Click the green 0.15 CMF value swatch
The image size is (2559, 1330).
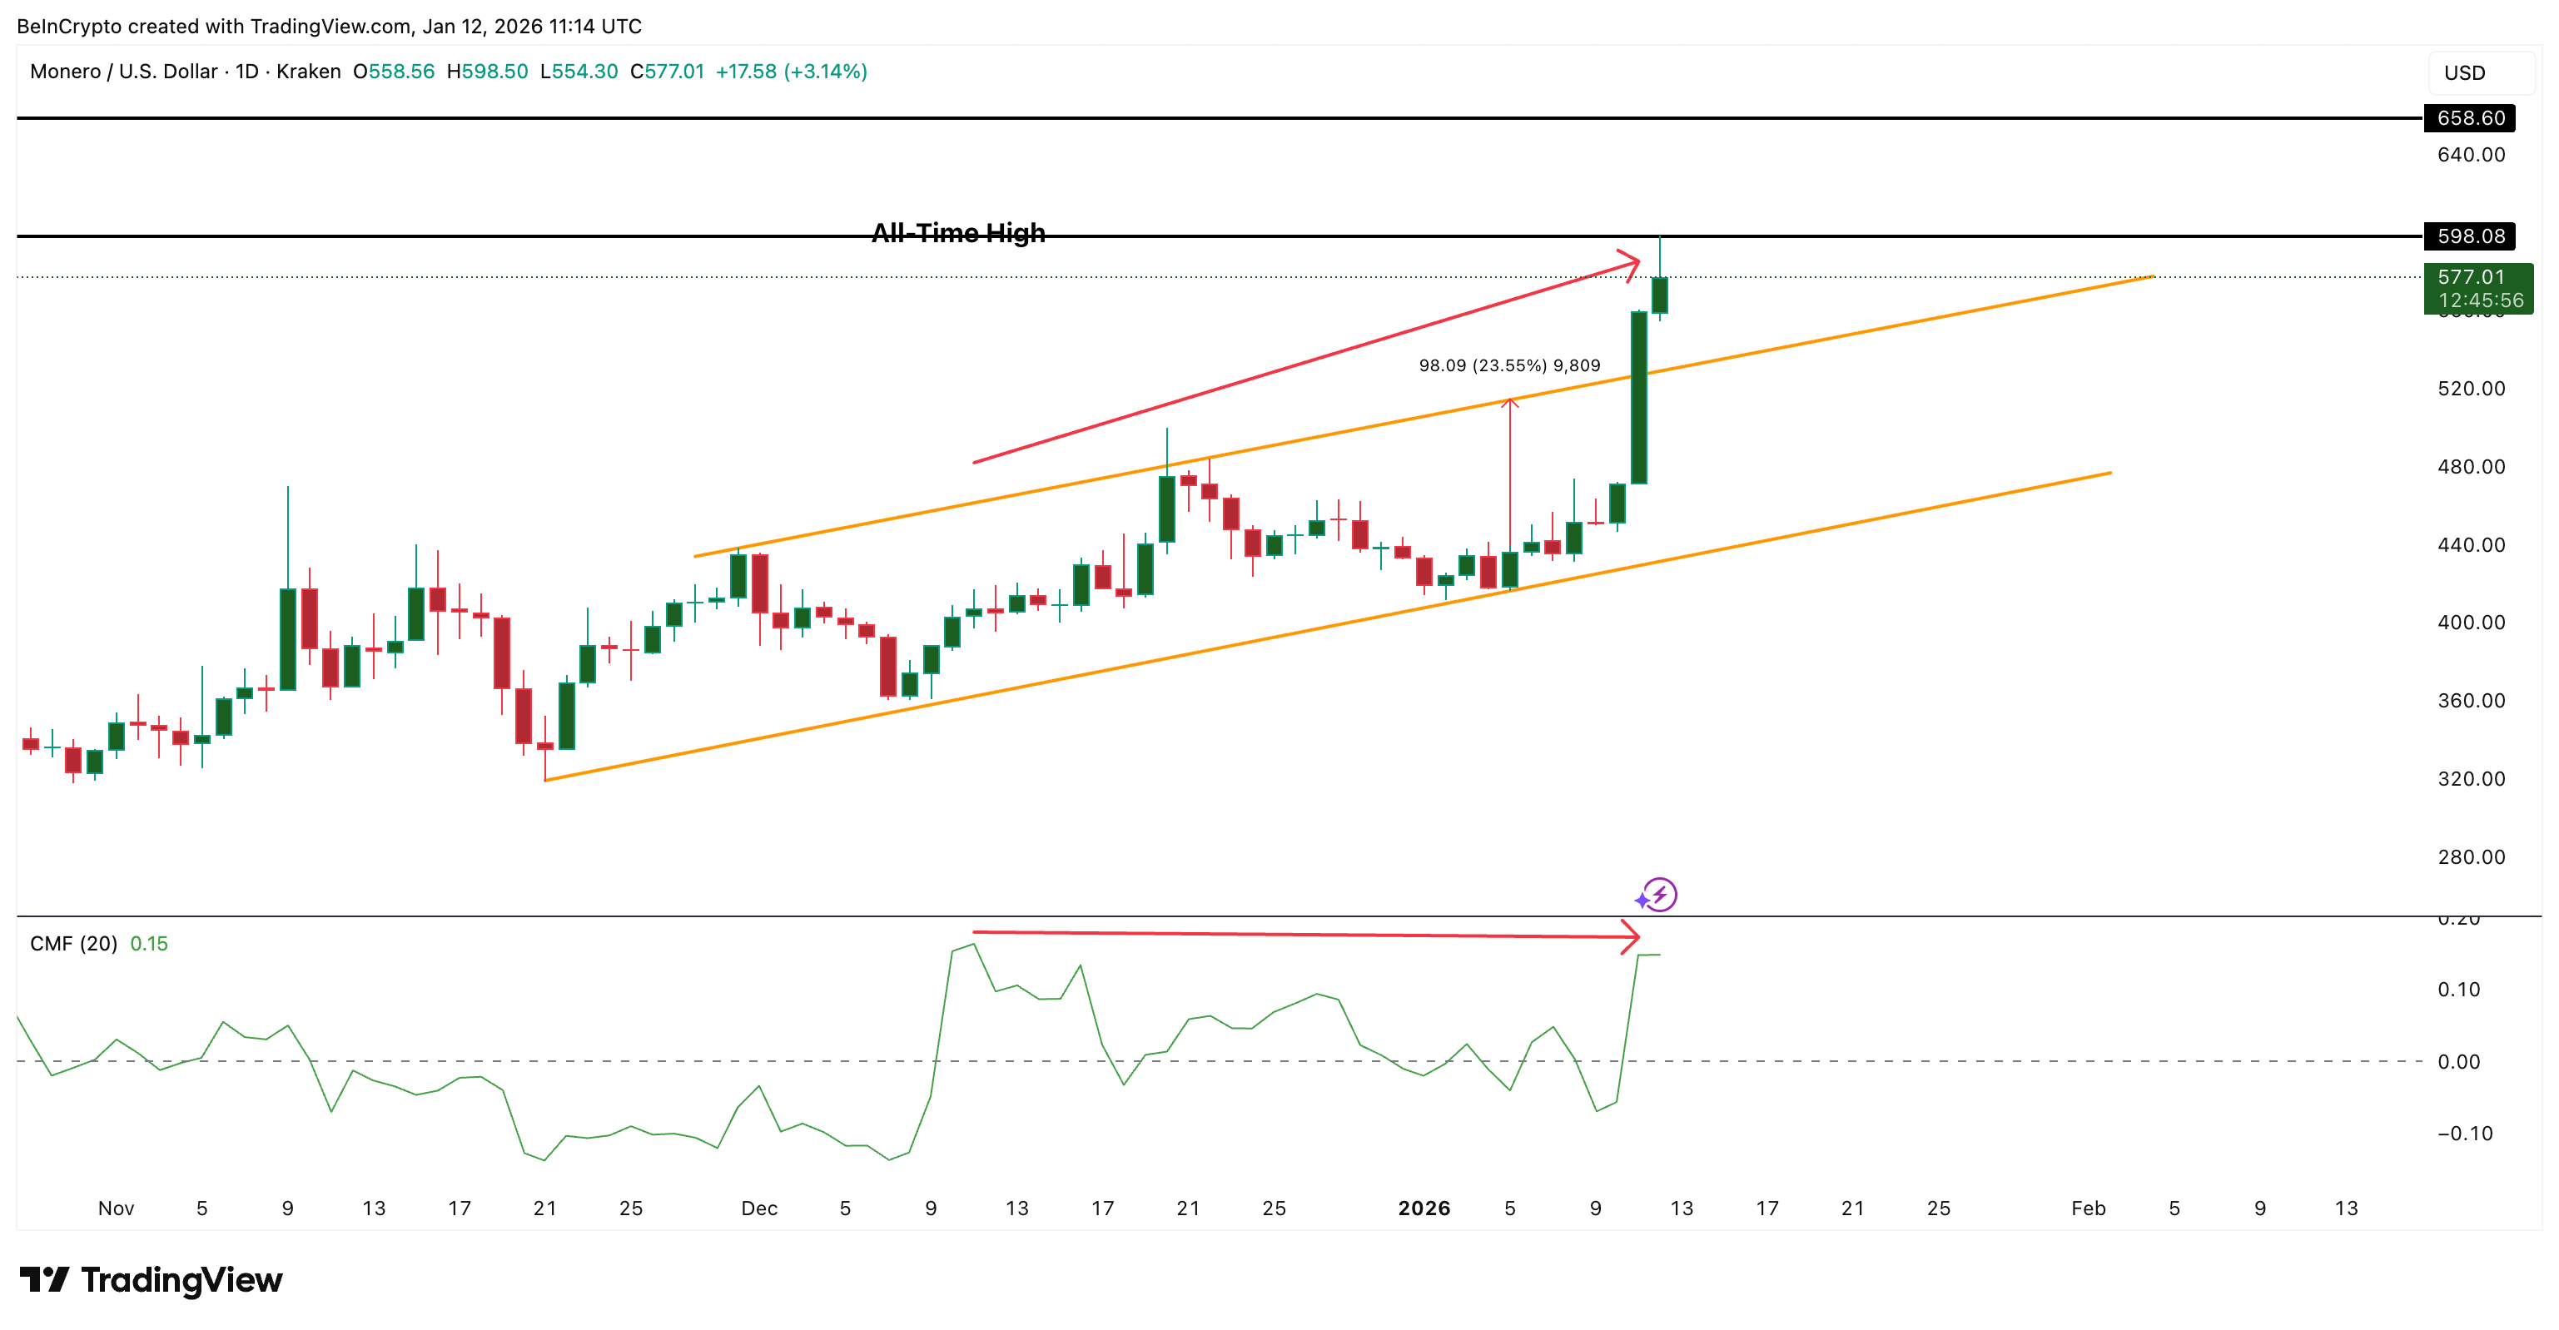(x=149, y=944)
